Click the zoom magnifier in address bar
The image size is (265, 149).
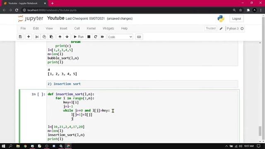(x=234, y=10)
